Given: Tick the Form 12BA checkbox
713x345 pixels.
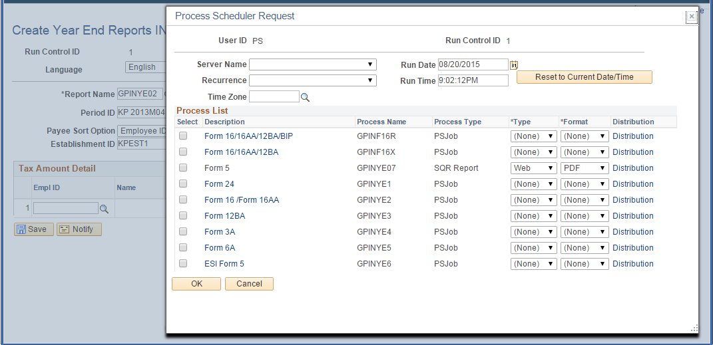Looking at the screenshot, I should coord(183,215).
